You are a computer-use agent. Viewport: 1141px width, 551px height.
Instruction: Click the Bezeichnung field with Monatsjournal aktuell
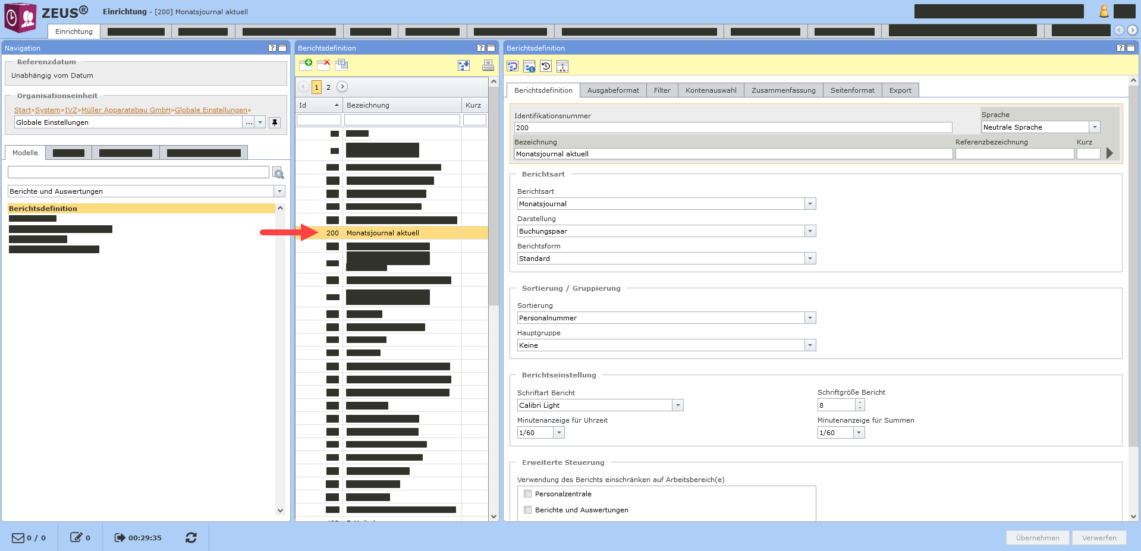pyautogui.click(x=733, y=154)
